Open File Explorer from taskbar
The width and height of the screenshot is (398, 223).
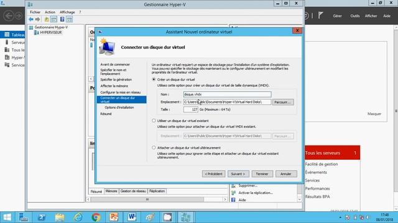tap(60, 217)
